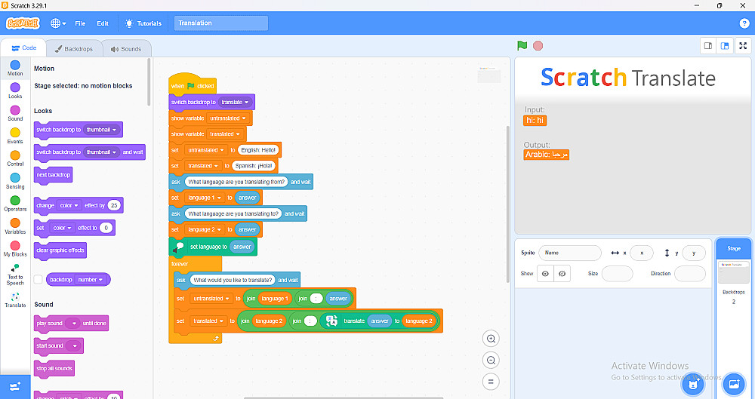Open the Translate extension category
Screen dimensions: 755x399
click(15, 300)
